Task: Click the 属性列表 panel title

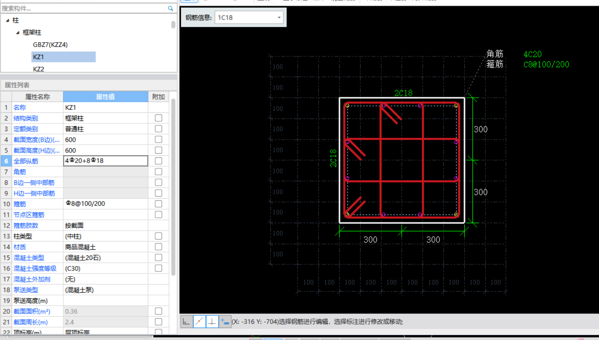Action: point(17,85)
